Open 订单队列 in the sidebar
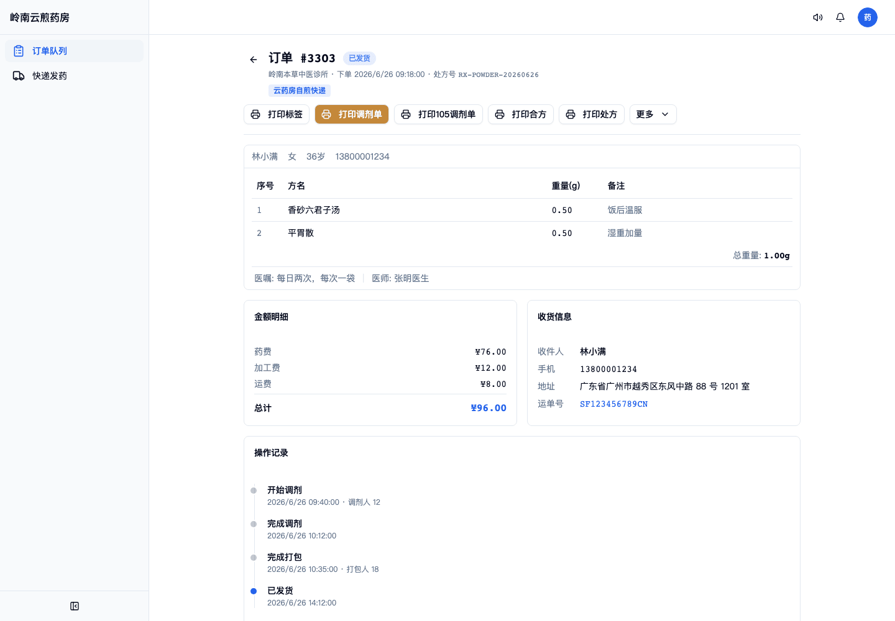895x621 pixels. 74,51
